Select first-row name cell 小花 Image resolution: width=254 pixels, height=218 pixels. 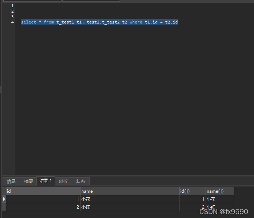point(129,199)
